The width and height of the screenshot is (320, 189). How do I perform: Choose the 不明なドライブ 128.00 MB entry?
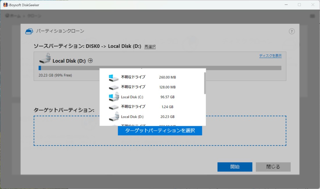click(133, 87)
